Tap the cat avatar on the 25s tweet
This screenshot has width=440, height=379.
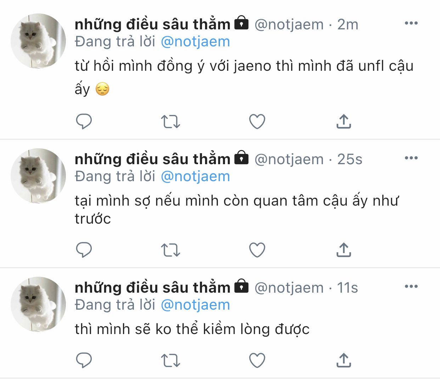pos(38,176)
